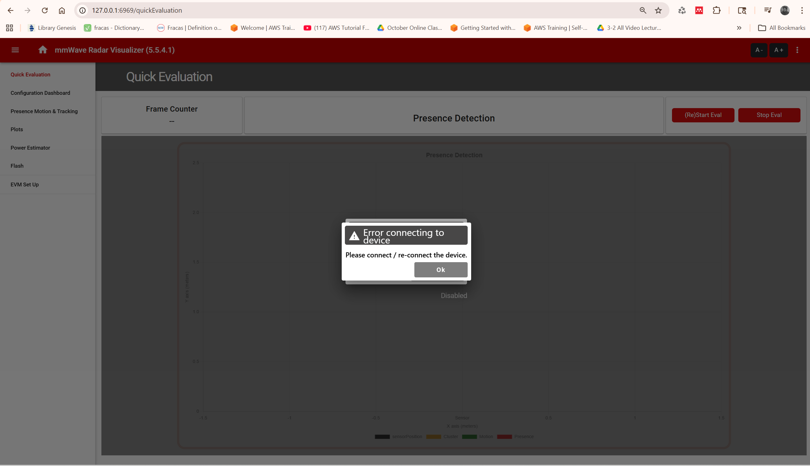Increase font size with A+ button
The image size is (810, 466).
[x=779, y=50]
